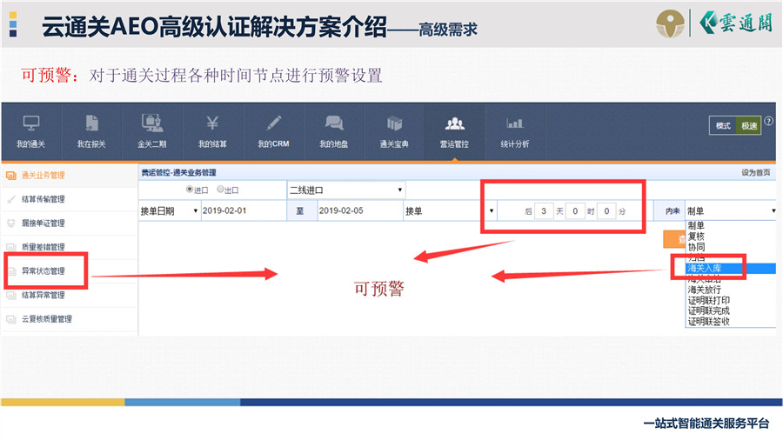Open 结算传输管理 in the left sidebar
This screenshot has width=783, height=440.
[x=43, y=199]
